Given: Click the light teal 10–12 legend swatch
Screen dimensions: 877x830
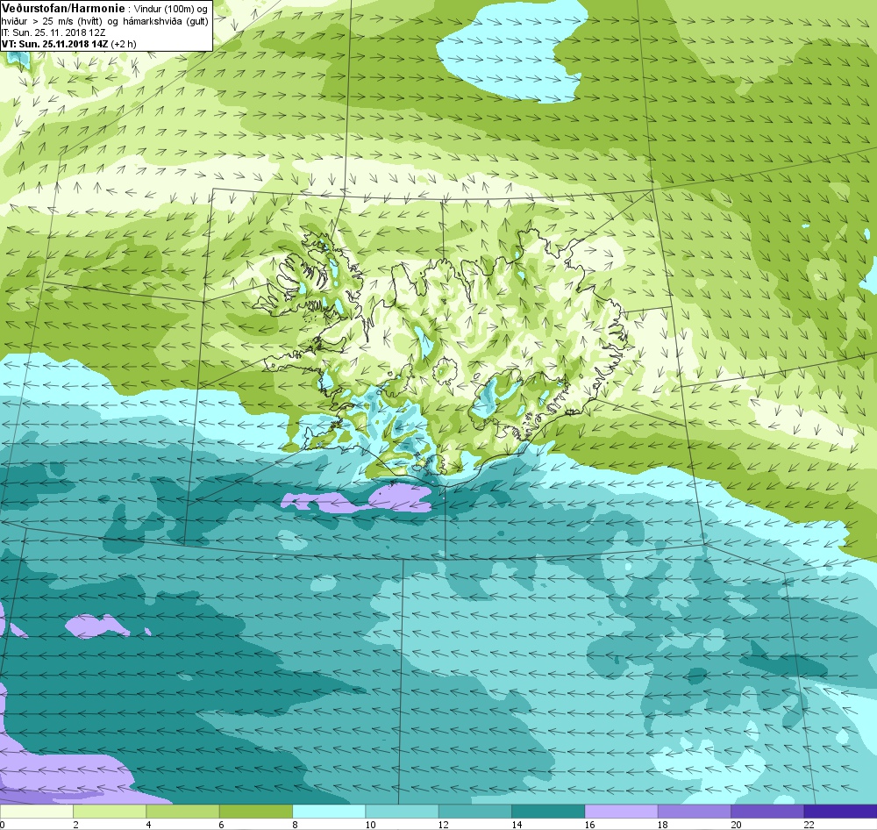Looking at the screenshot, I should [402, 811].
